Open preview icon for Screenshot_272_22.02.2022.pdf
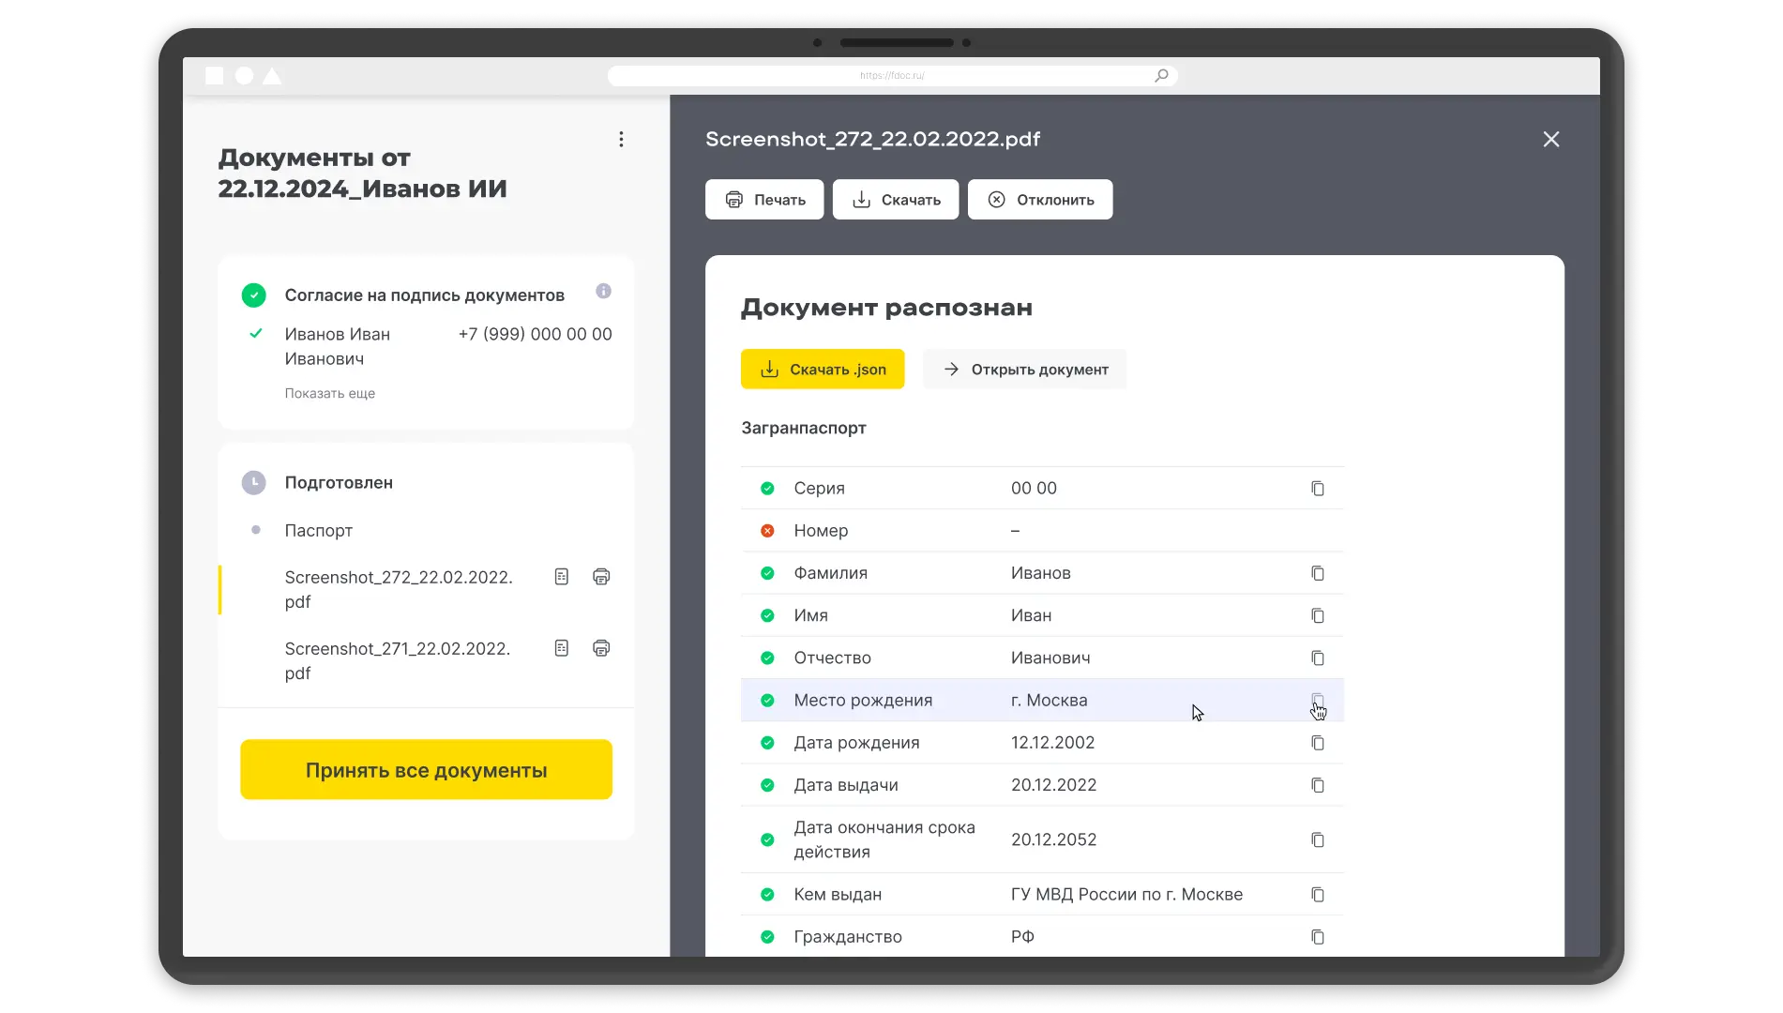 (562, 577)
